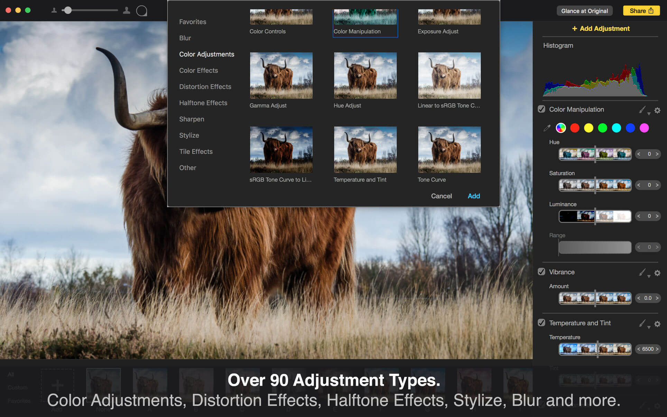
Task: Click the Add button to apply adjustment
Action: click(474, 195)
